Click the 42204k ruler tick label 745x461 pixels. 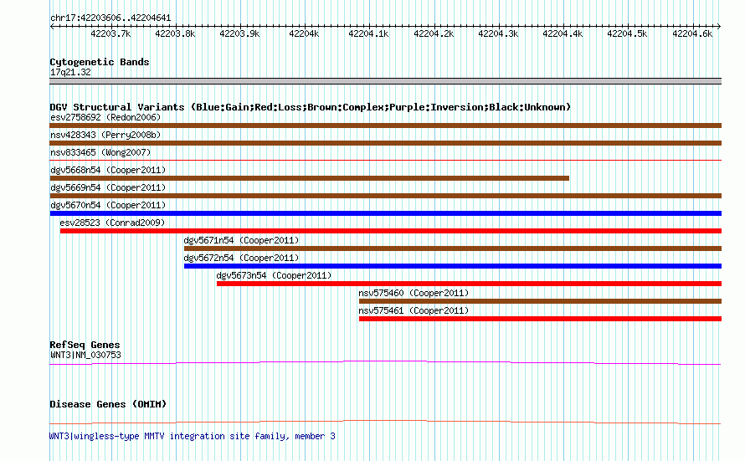pyautogui.click(x=304, y=33)
